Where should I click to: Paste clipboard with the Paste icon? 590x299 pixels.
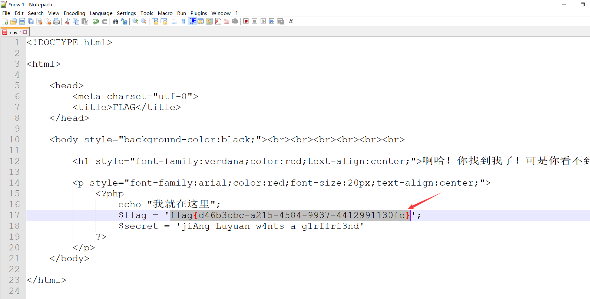click(x=85, y=21)
